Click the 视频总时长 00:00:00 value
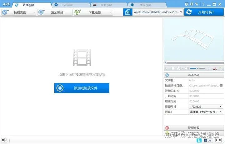This screenshot has width=225, height=144. tap(194, 91)
